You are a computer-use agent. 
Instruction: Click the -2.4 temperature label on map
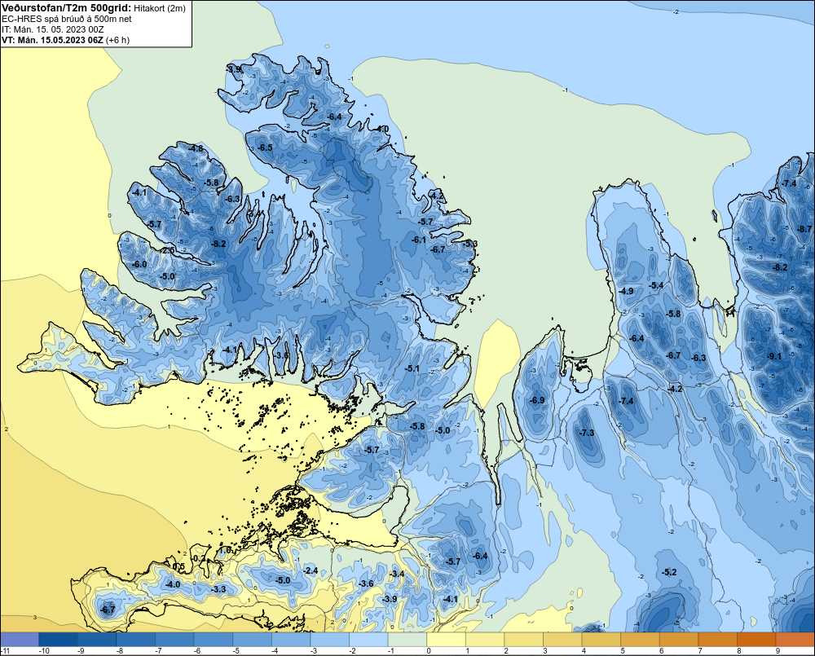pyautogui.click(x=311, y=570)
